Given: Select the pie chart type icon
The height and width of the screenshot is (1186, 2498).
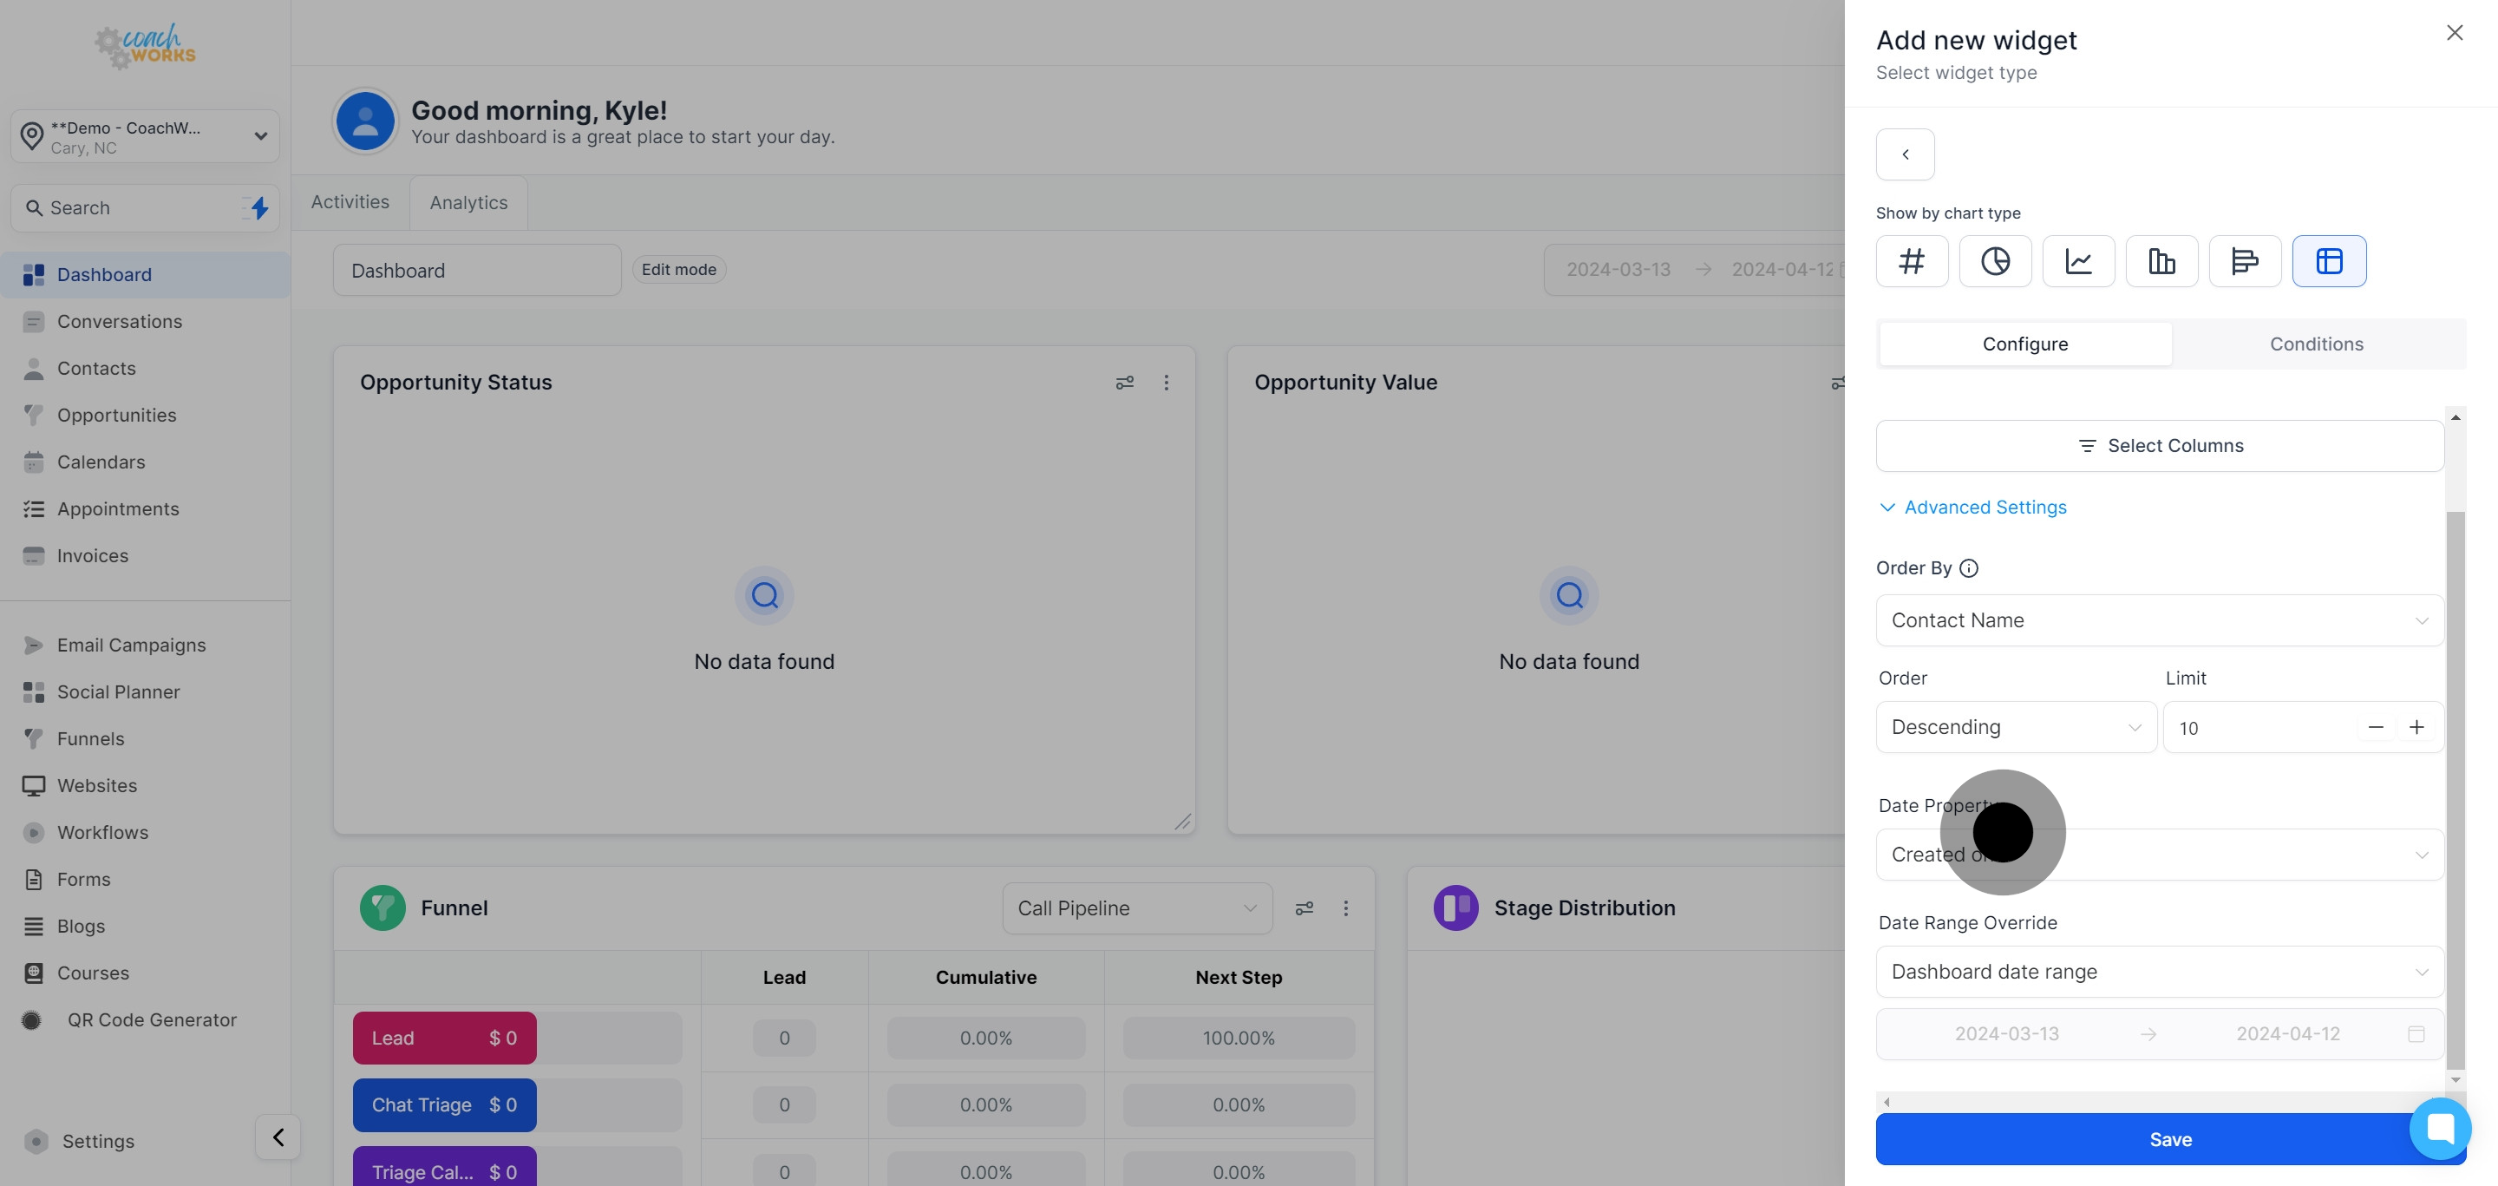Looking at the screenshot, I should click(x=1995, y=261).
